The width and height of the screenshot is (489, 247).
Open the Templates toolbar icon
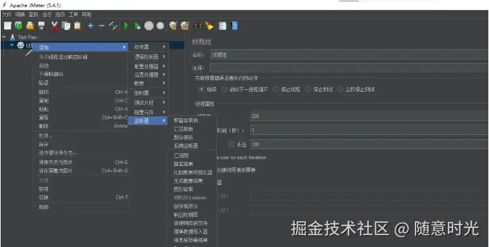coord(18,26)
